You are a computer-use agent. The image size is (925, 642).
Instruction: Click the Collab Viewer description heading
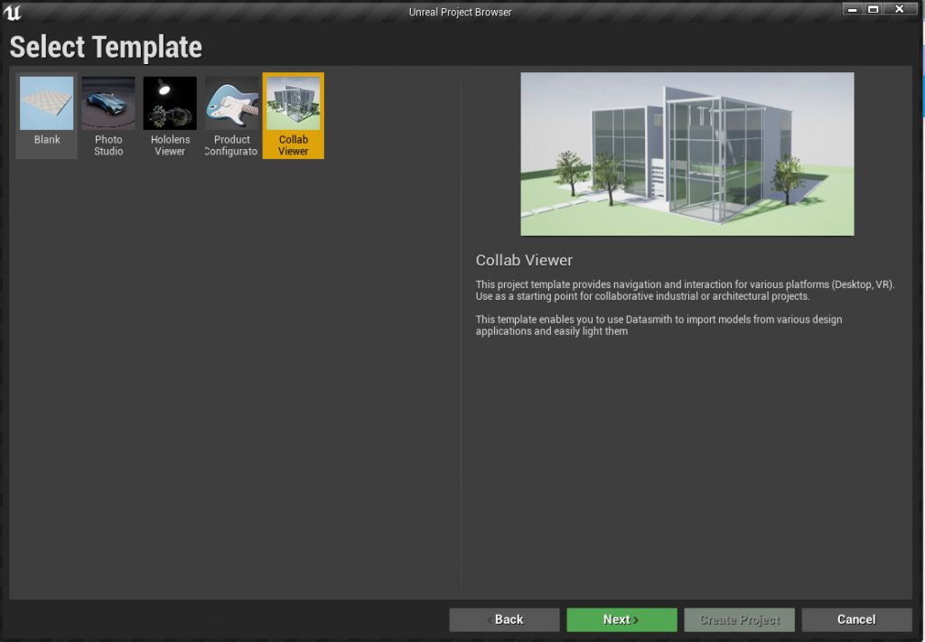tap(524, 260)
